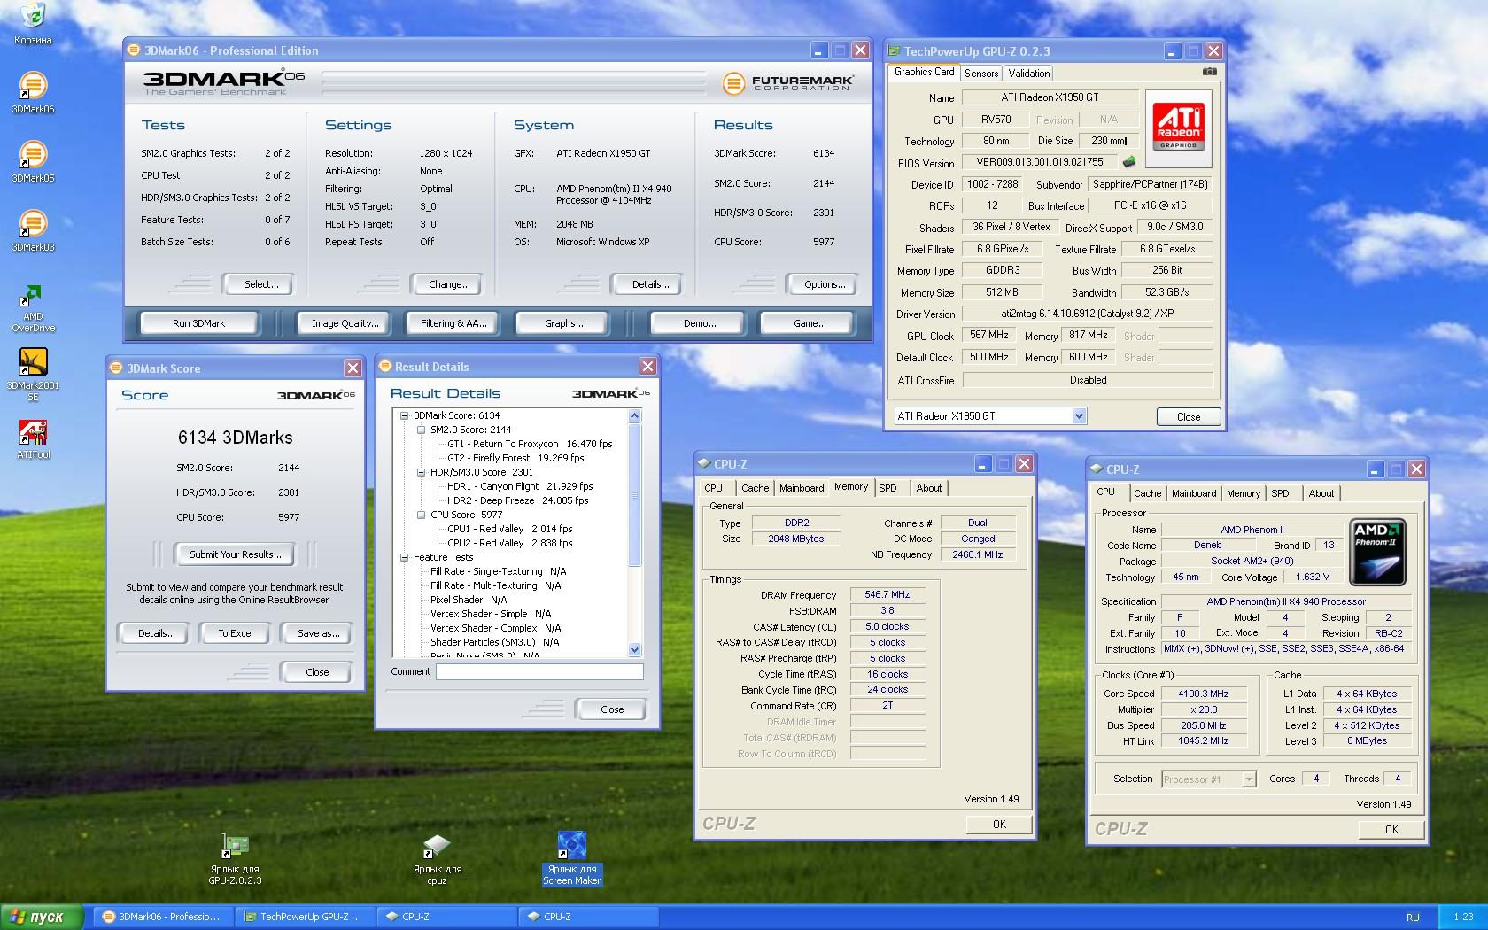Open the Recycle Bin (Корзина) desktop icon
This screenshot has height=930, width=1488.
tap(33, 24)
